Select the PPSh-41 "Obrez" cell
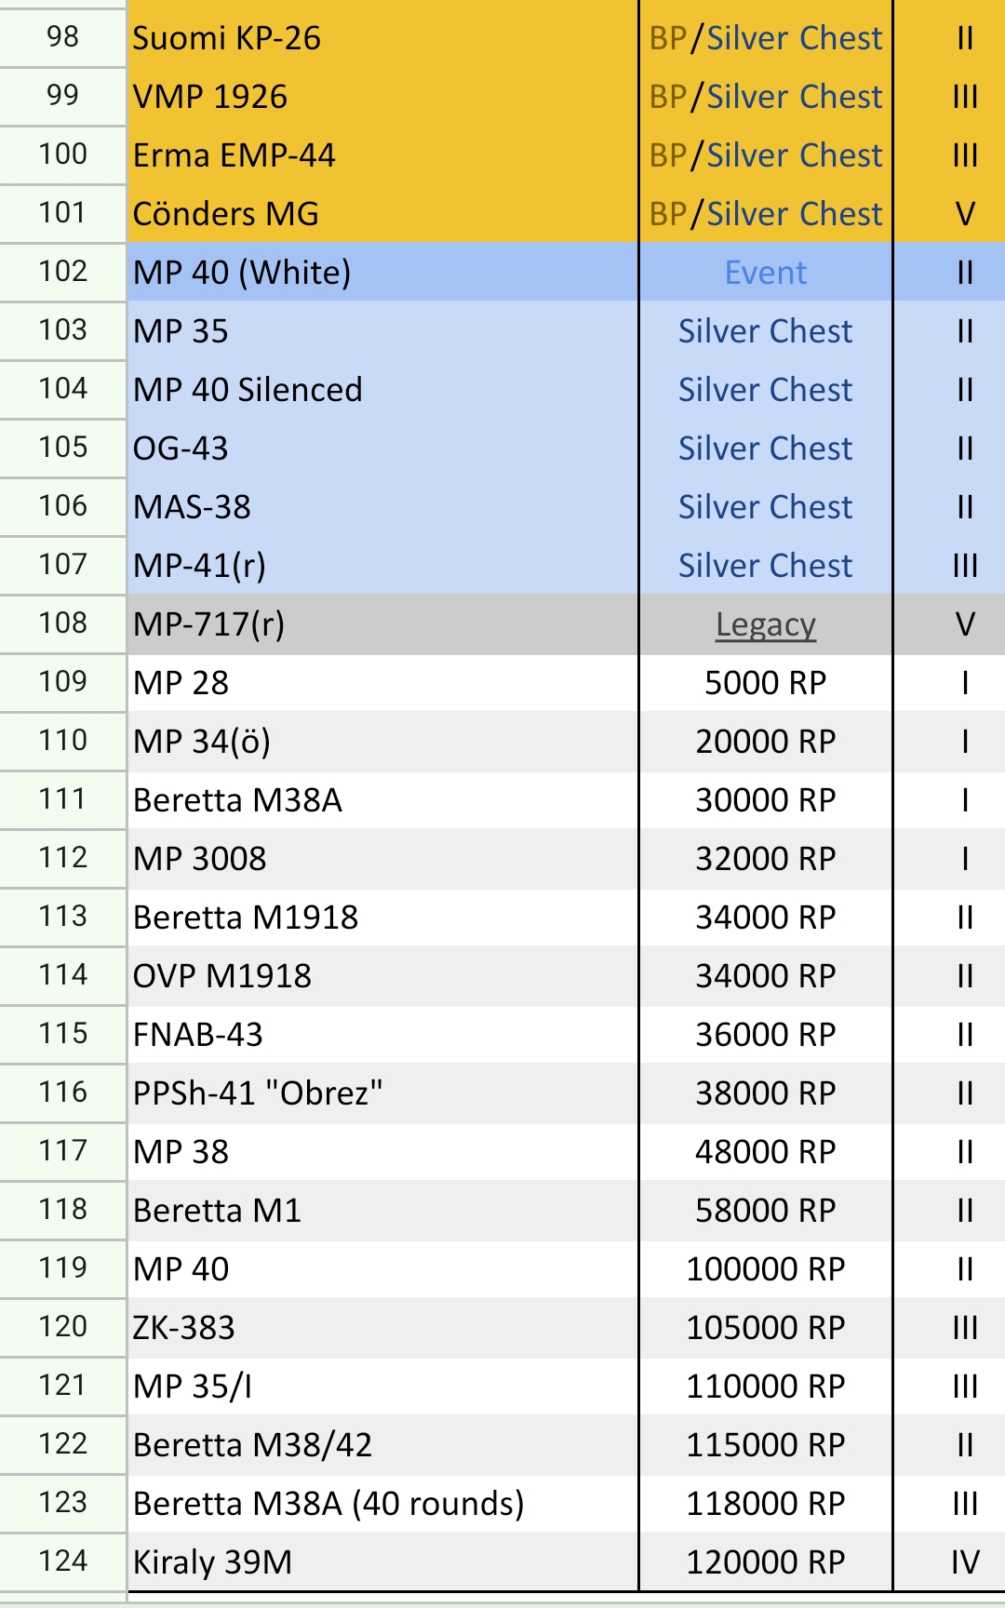The image size is (1005, 1608). 382,1093
